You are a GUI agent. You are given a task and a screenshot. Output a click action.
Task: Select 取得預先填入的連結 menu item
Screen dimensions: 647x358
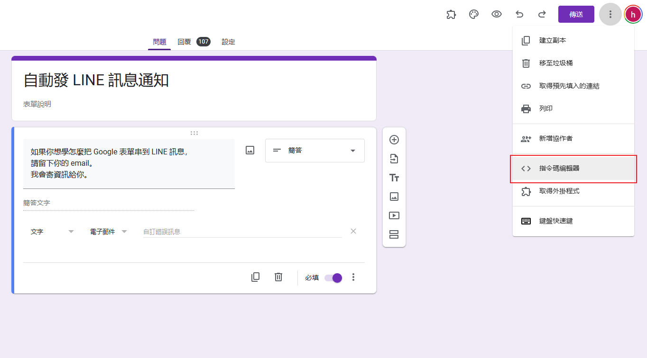[x=573, y=86]
